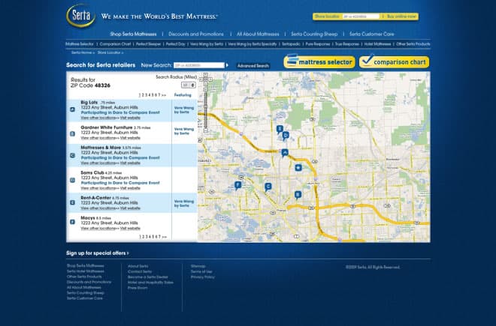The height and width of the screenshot is (326, 496).
Task: Click Dare to Compare Event link under Mattresses & More
Action: tap(120, 158)
